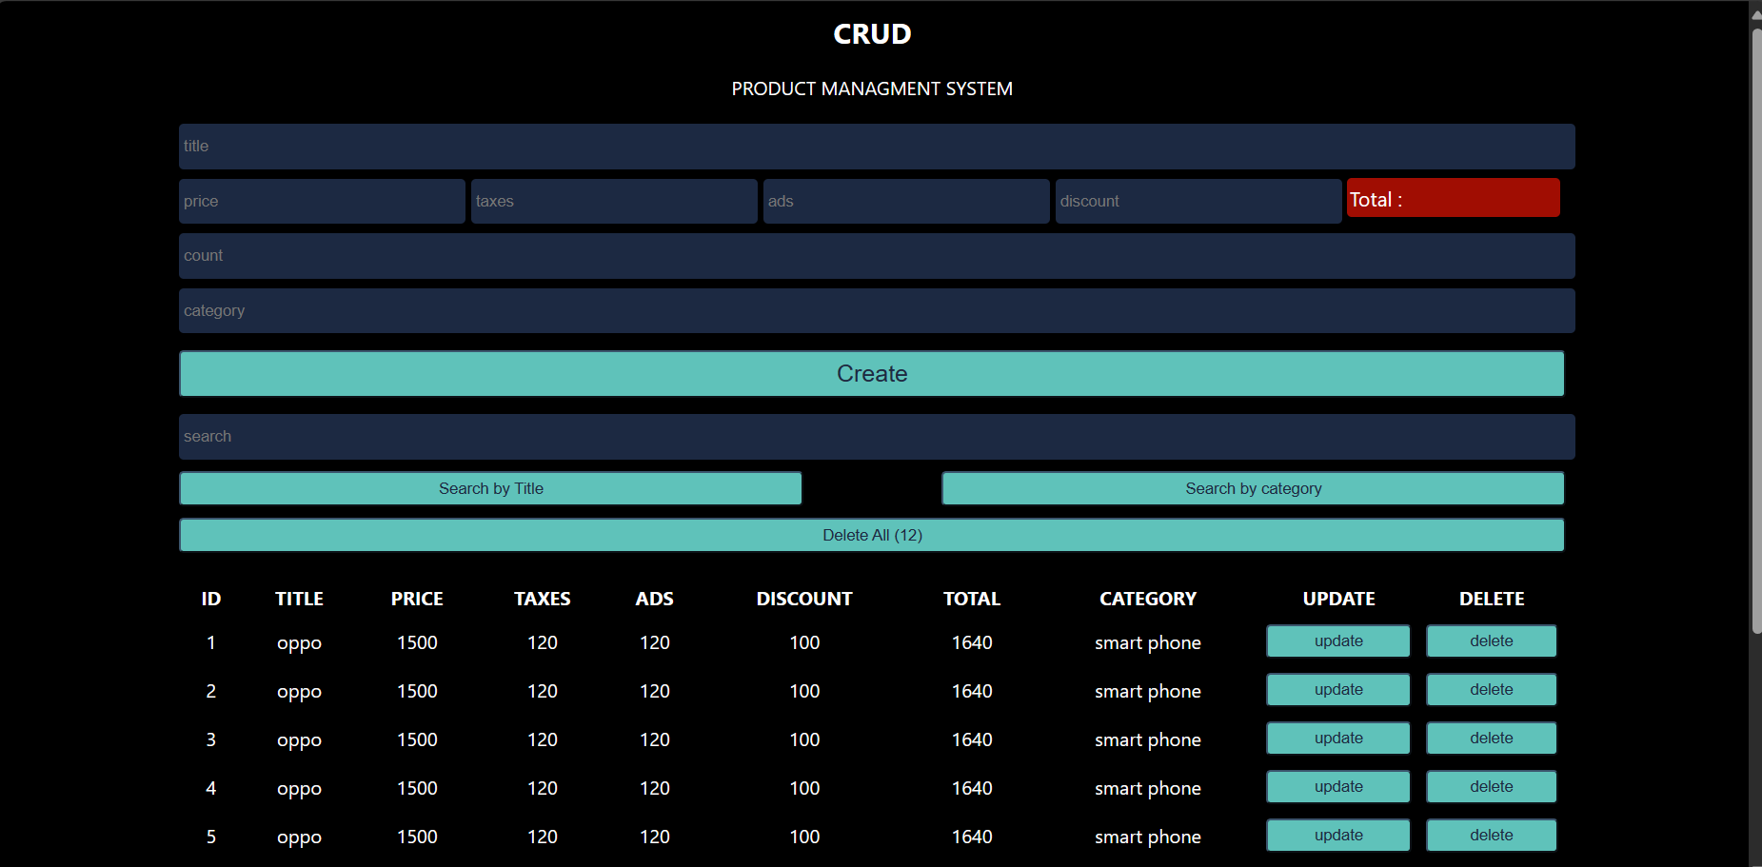Click the ADS column header
This screenshot has height=867, width=1762.
point(655,599)
